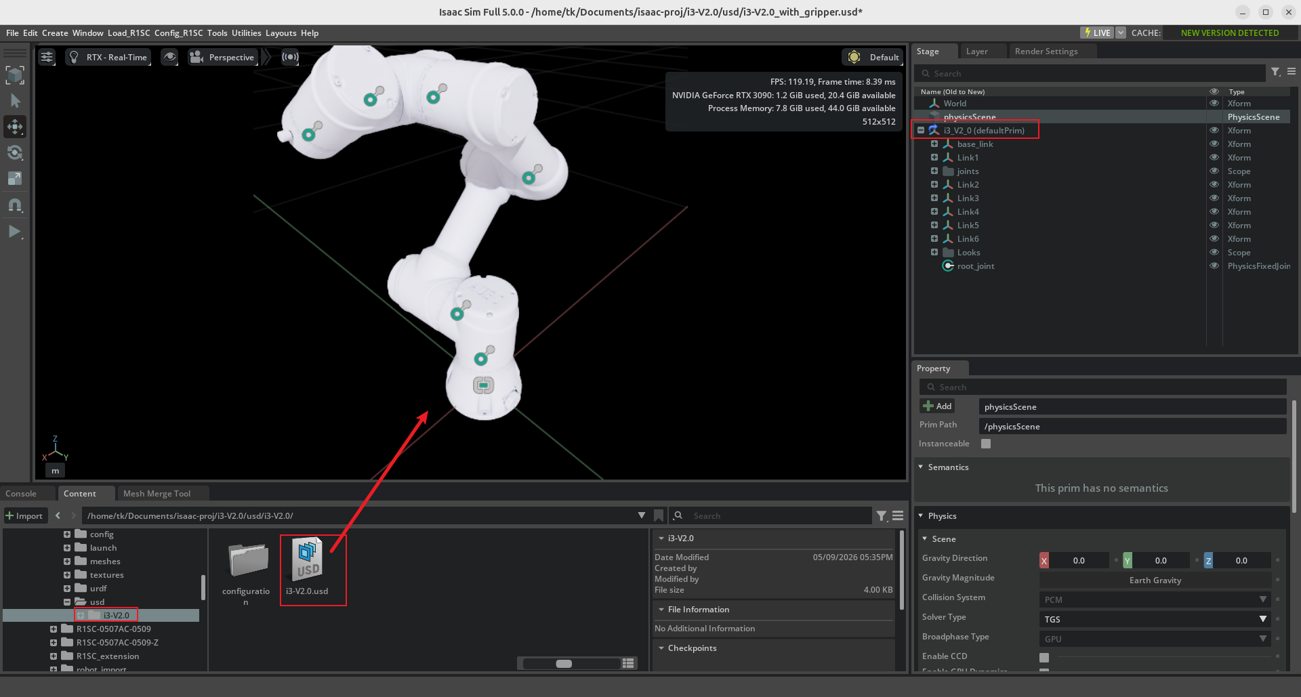The width and height of the screenshot is (1301, 697).
Task: Click the LIVE button
Action: point(1097,33)
